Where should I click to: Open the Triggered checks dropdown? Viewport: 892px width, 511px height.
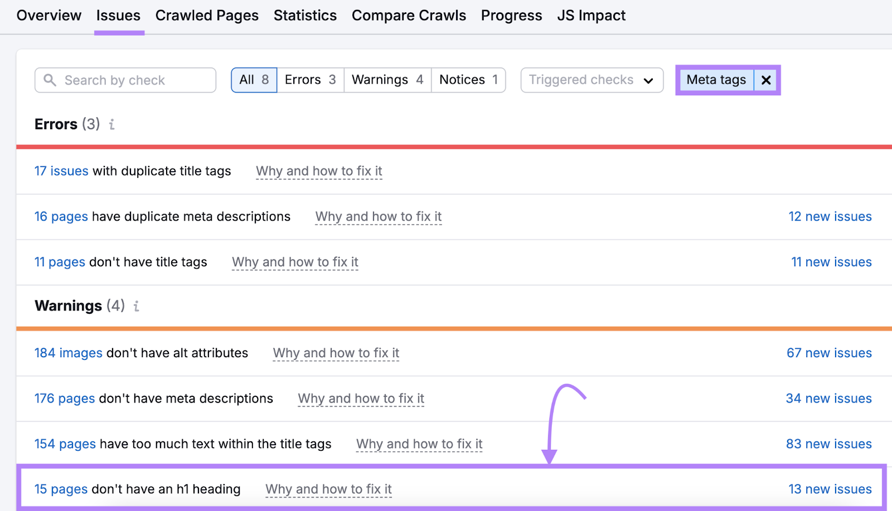tap(590, 80)
